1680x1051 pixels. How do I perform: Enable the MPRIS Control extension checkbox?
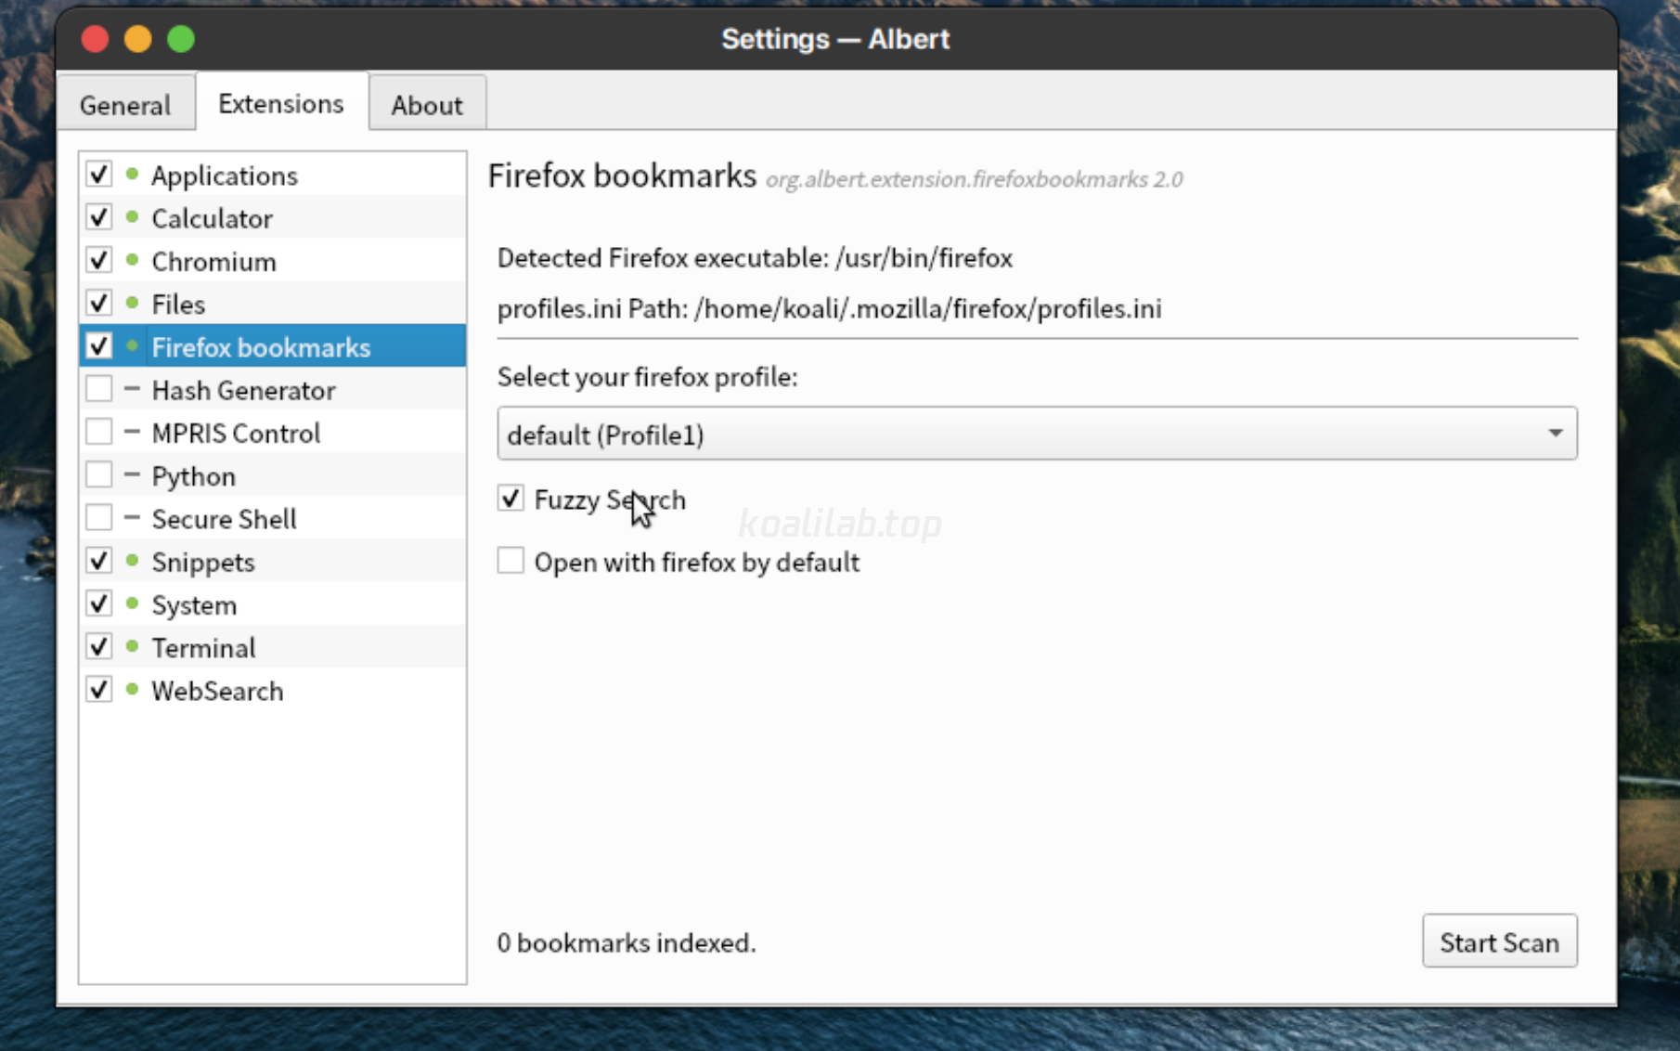[x=99, y=432]
